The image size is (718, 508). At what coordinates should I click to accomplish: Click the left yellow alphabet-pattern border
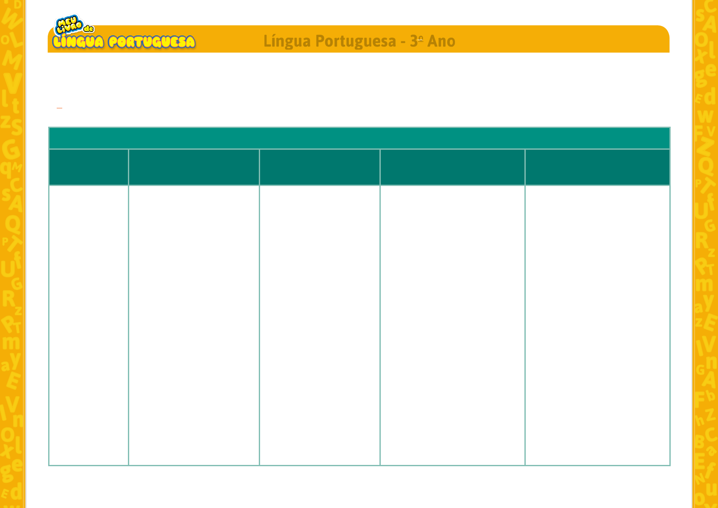[12, 256]
